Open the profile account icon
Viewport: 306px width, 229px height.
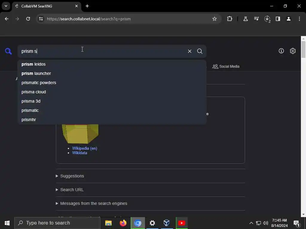pyautogui.click(x=289, y=19)
